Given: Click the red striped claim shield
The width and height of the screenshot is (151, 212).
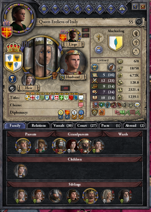Looking at the screenshot, I should click(81, 105).
